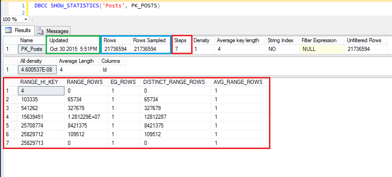Select the EQ_ROWS column header
The height and width of the screenshot is (177, 392).
point(125,83)
